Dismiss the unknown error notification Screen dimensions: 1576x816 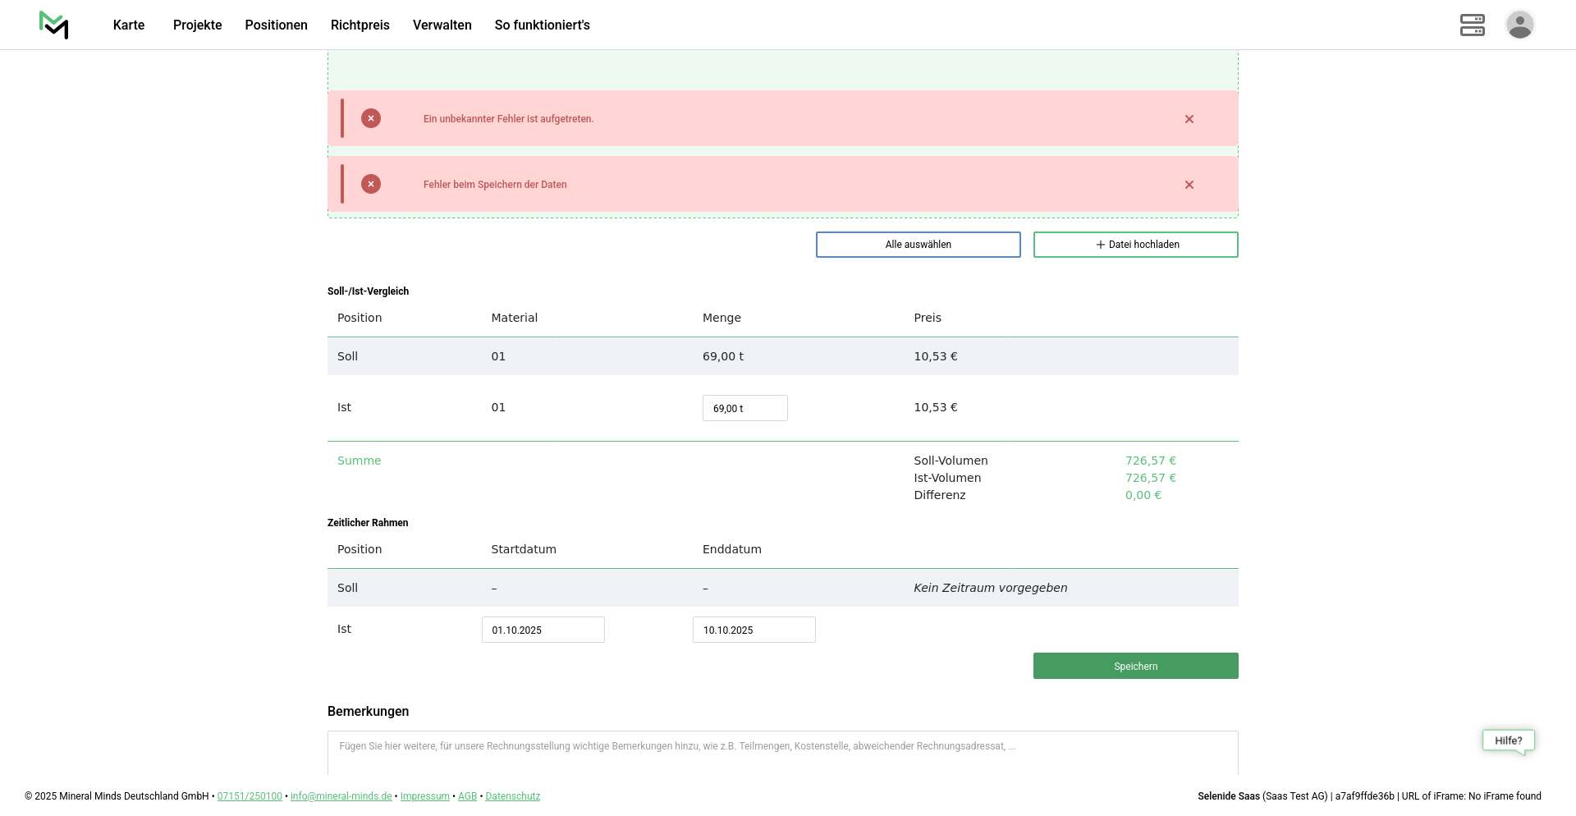[x=1189, y=119]
